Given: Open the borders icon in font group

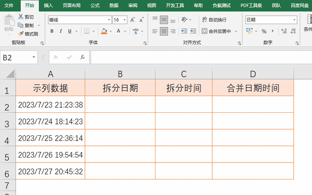Looking at the screenshot, I should click(x=87, y=31).
